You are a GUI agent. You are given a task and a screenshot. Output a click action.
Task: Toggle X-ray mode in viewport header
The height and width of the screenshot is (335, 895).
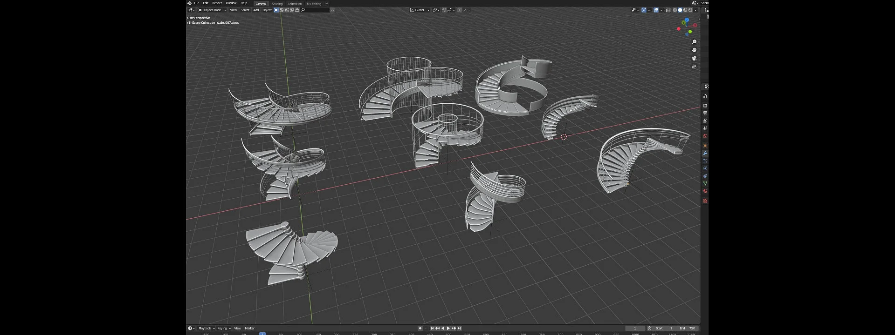coord(668,10)
